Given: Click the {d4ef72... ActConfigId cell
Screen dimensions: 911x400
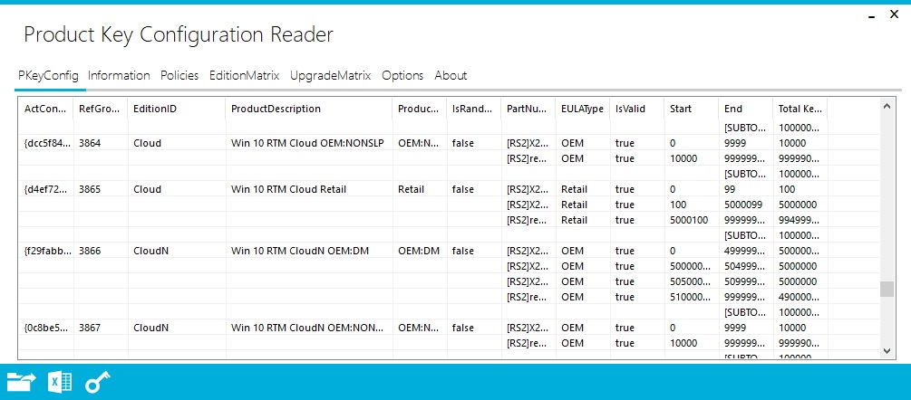Looking at the screenshot, I should click(x=48, y=189).
